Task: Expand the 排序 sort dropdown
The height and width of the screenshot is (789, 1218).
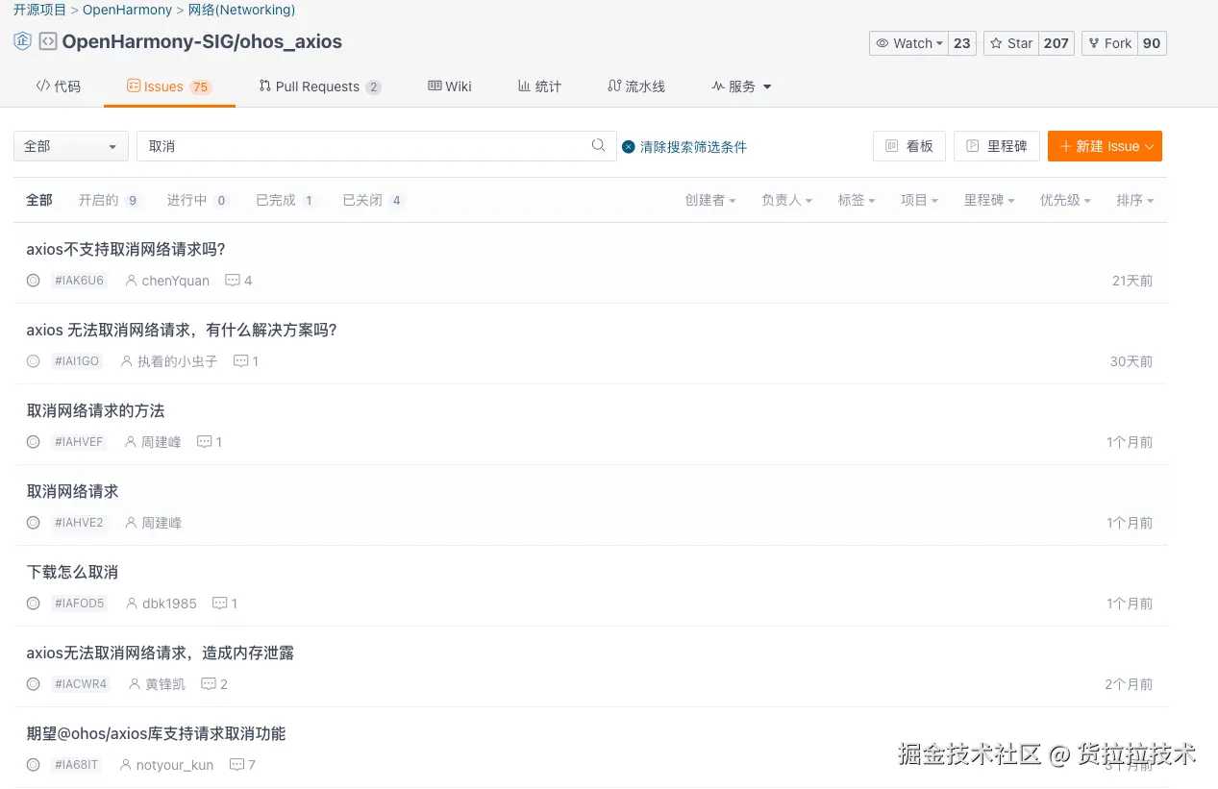Action: tap(1134, 200)
